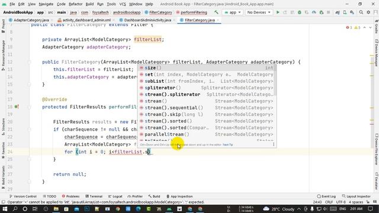
Task: Open the File menu
Action: tap(12, 4)
